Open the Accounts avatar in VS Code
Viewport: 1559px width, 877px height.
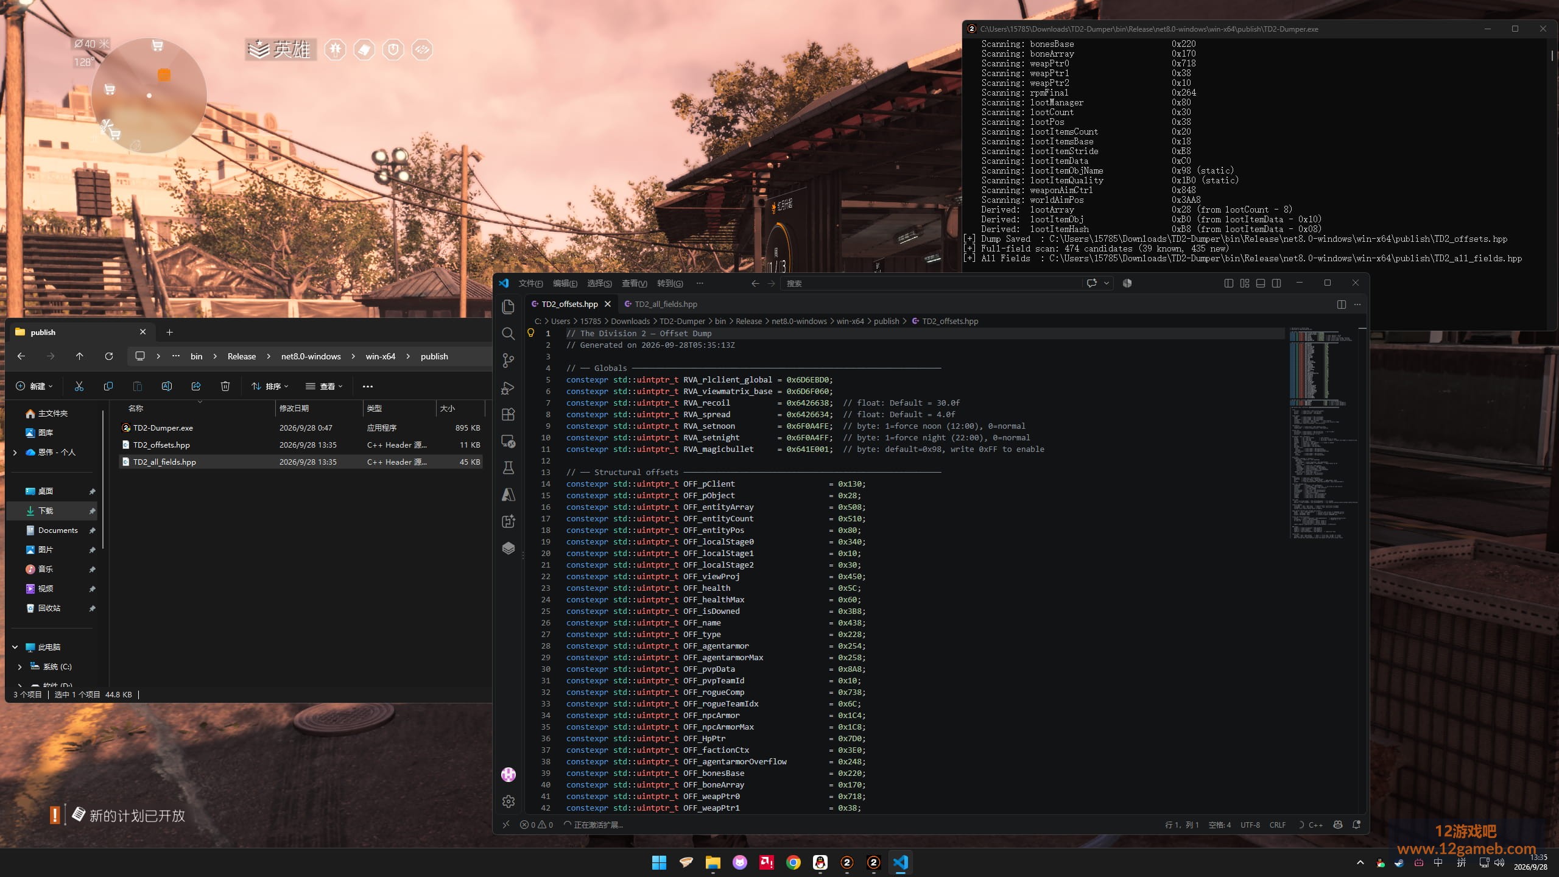509,775
